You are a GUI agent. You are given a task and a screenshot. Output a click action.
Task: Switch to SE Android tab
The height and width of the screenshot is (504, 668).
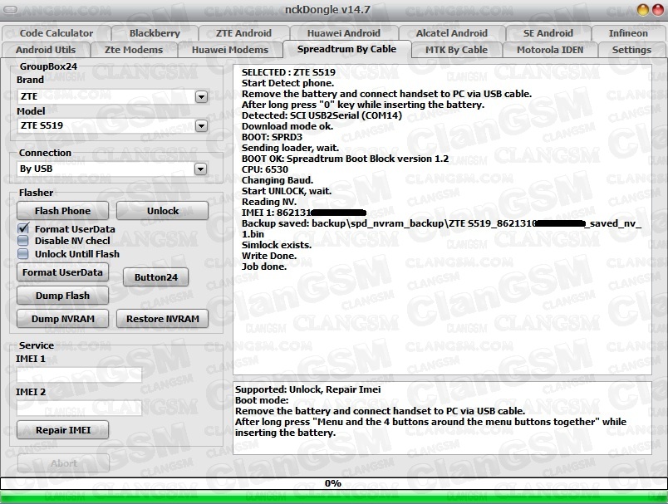point(548,33)
